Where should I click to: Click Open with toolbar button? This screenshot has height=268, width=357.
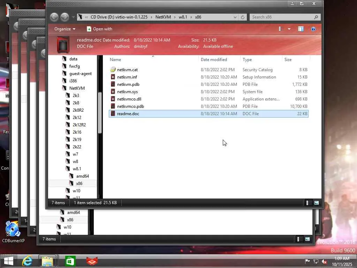(99, 29)
